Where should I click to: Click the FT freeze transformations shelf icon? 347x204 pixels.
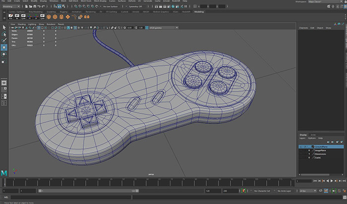click(30, 17)
